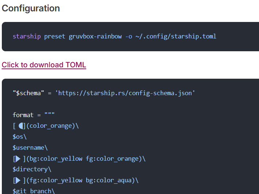This screenshot has height=194, width=259.
Task: Click the fg:color_yellow bg:color_aqua line
Action: [x=76, y=180]
